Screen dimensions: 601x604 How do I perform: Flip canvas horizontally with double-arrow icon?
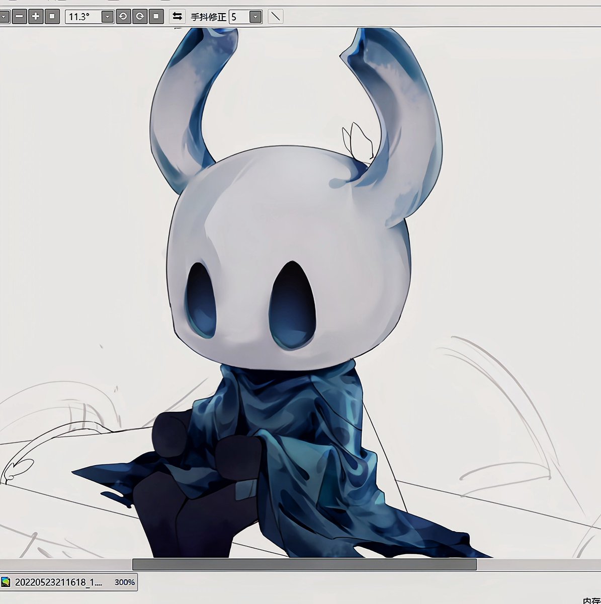click(x=177, y=17)
